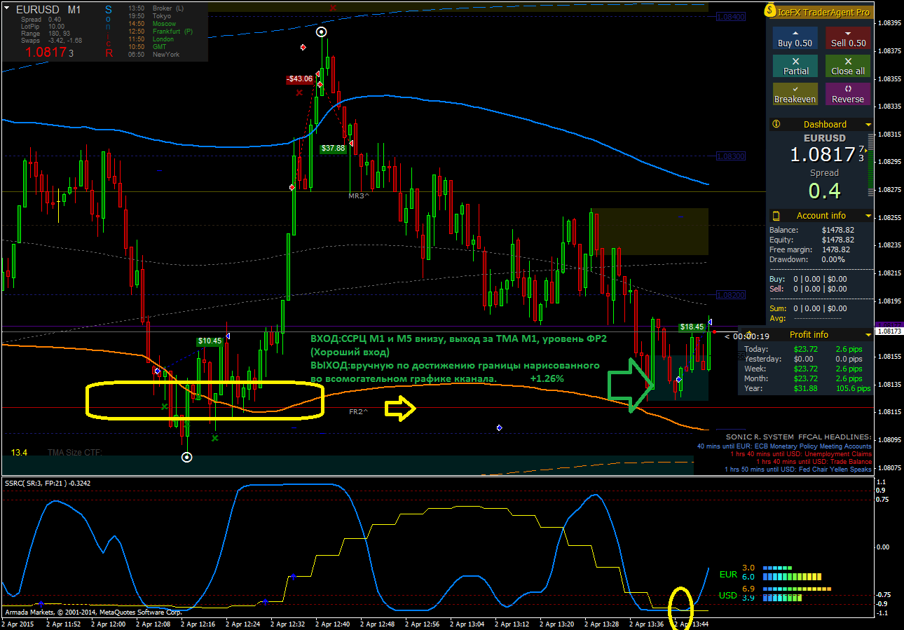The width and height of the screenshot is (904, 630).
Task: Collapse the Dashboard section arrow
Action: [x=868, y=125]
